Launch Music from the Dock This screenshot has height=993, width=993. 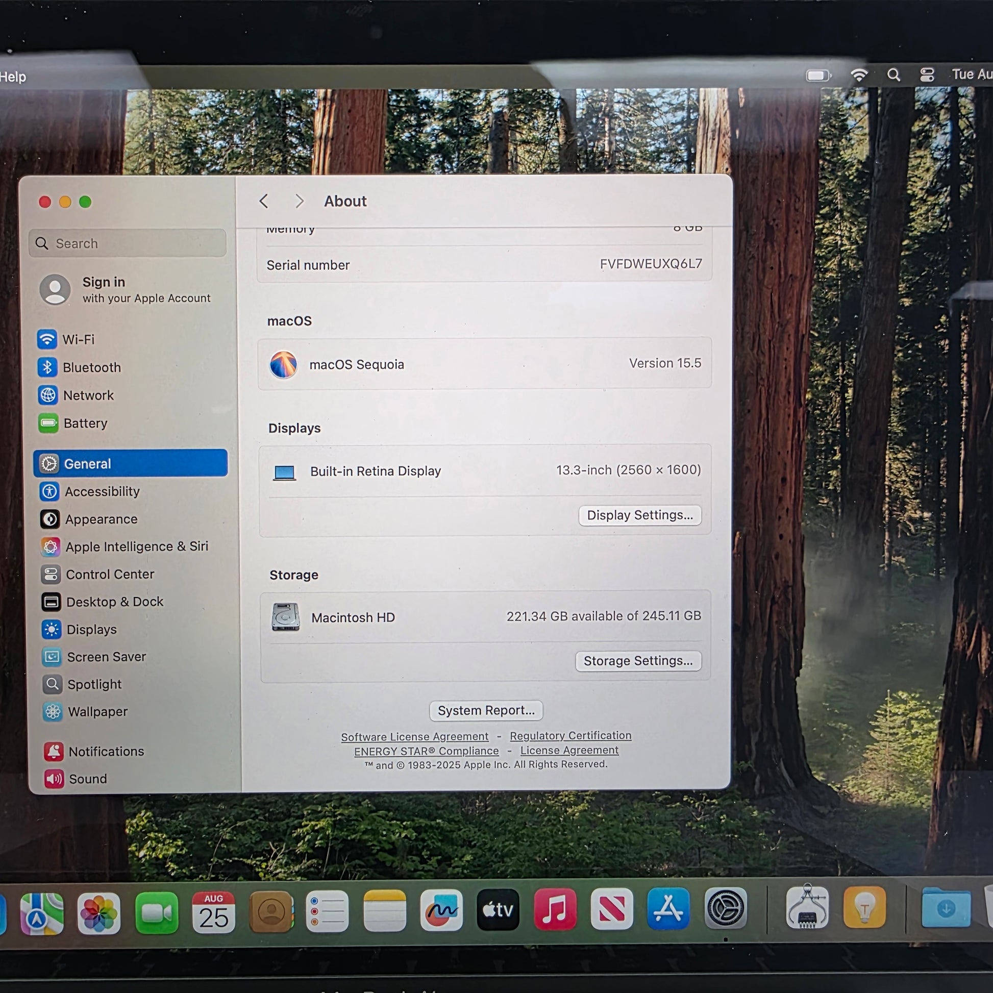555,910
